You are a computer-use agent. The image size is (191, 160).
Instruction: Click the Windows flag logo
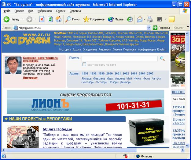(x=185, y=11)
